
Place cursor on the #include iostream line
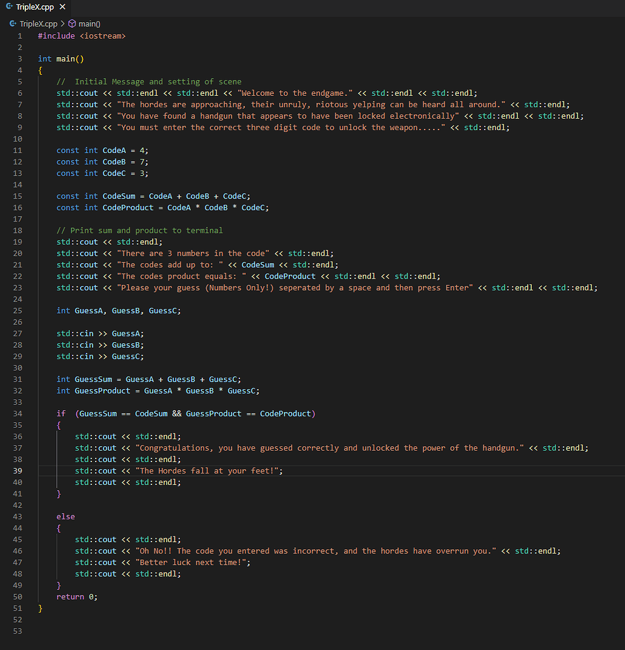click(82, 36)
